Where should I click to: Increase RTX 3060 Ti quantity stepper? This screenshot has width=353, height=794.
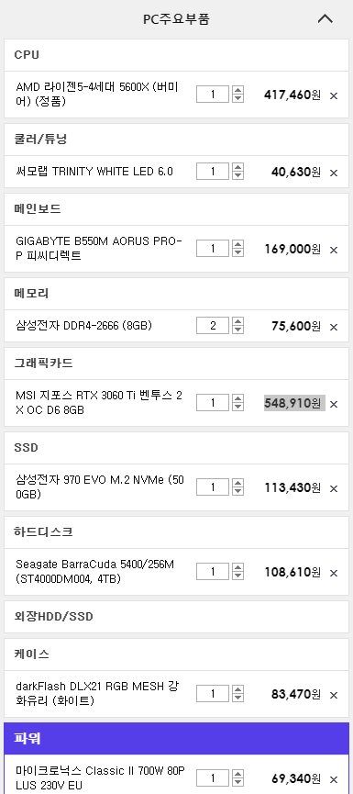pyautogui.click(x=237, y=398)
